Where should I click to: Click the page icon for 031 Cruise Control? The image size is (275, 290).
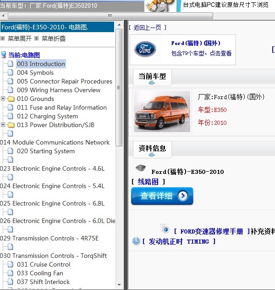pos(11,264)
